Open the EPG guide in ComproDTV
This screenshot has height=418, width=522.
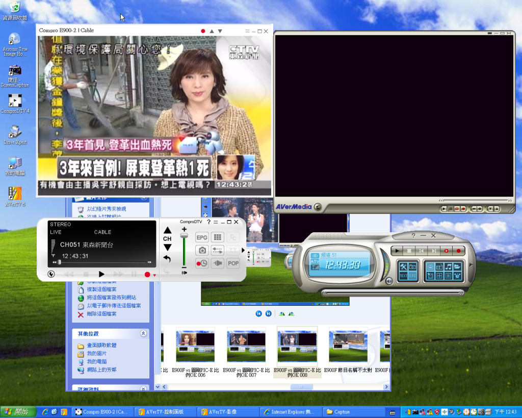pyautogui.click(x=202, y=237)
